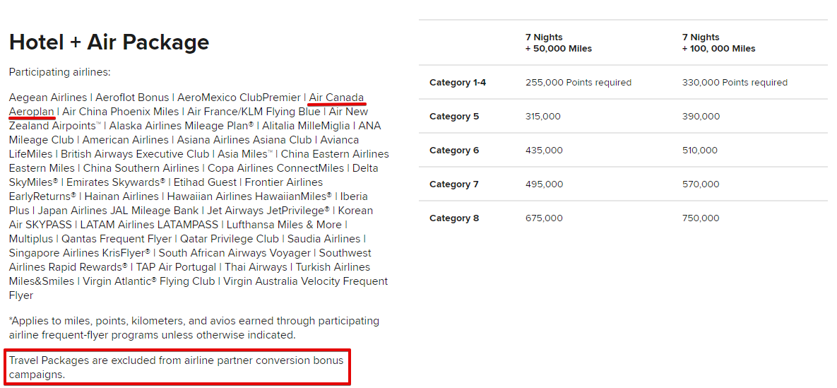Select the Category 1-4 row label
This screenshot has width=837, height=388.
point(458,82)
